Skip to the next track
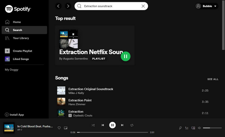Viewport: 225px width, 137px height. click(122, 125)
